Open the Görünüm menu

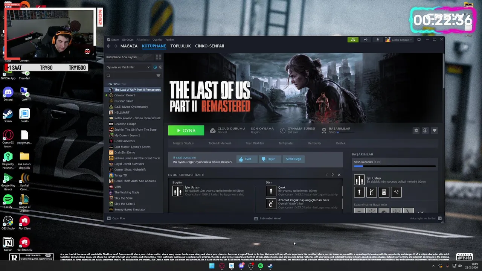tap(128, 40)
